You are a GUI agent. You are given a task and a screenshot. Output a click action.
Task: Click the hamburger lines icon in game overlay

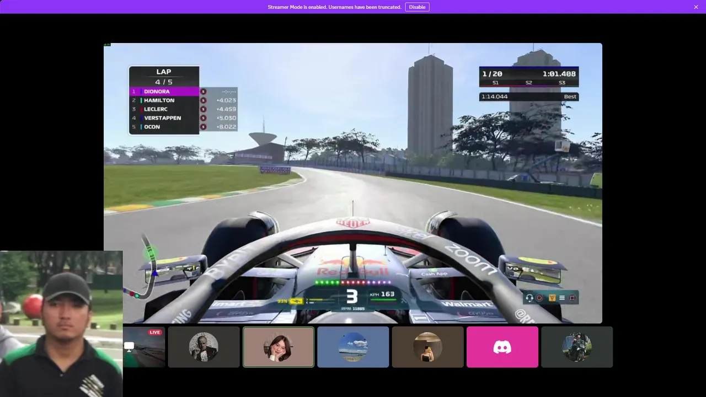point(562,298)
